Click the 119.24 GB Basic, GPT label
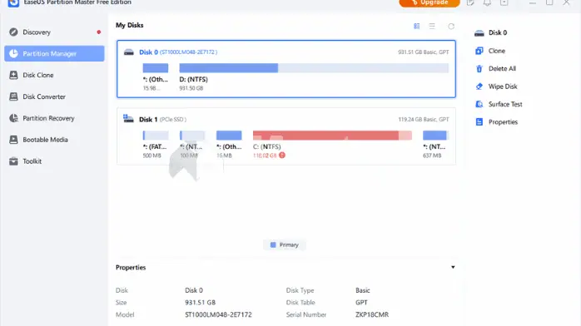Screen dimensions: 581x326 424,119
